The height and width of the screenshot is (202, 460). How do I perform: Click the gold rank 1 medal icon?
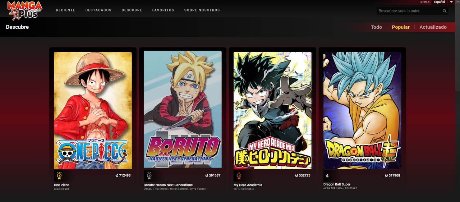coord(59,176)
